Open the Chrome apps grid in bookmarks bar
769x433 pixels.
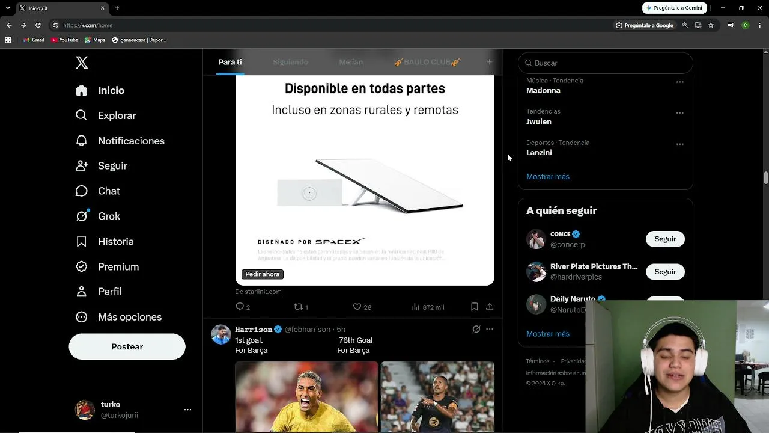pos(8,40)
